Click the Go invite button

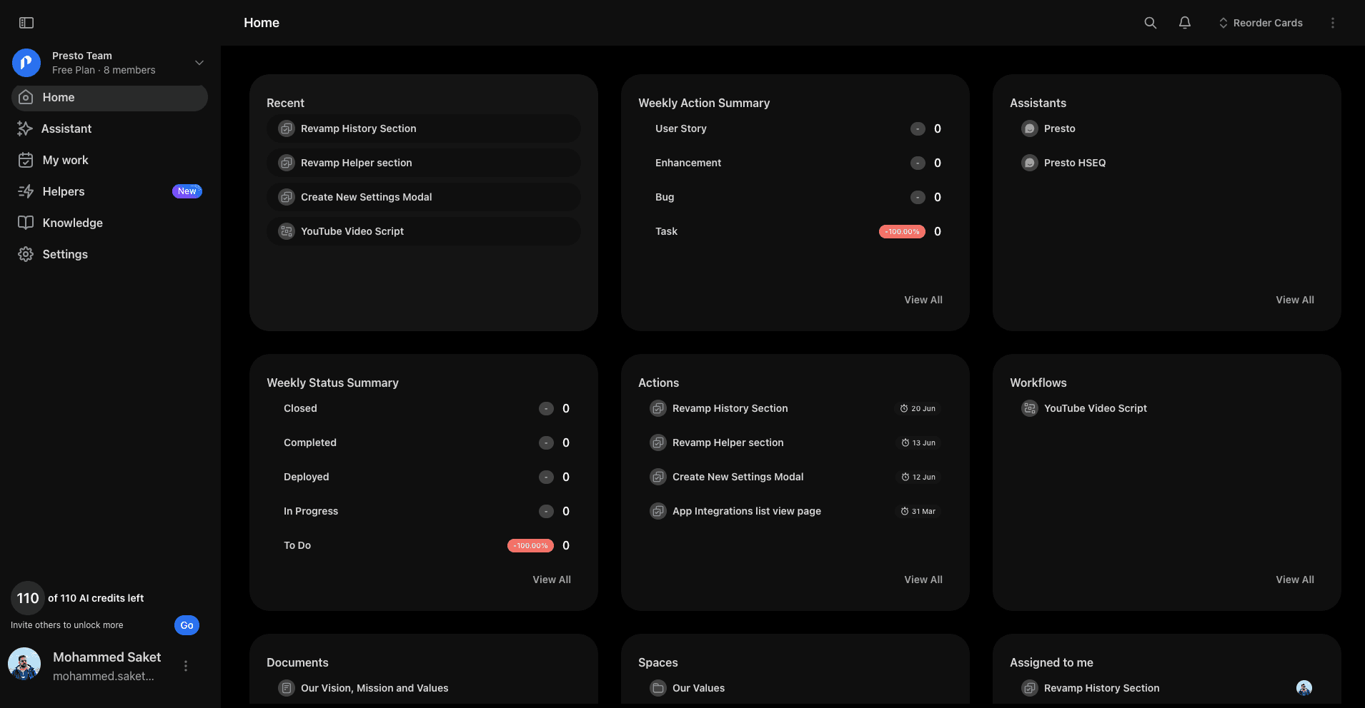pyautogui.click(x=186, y=625)
